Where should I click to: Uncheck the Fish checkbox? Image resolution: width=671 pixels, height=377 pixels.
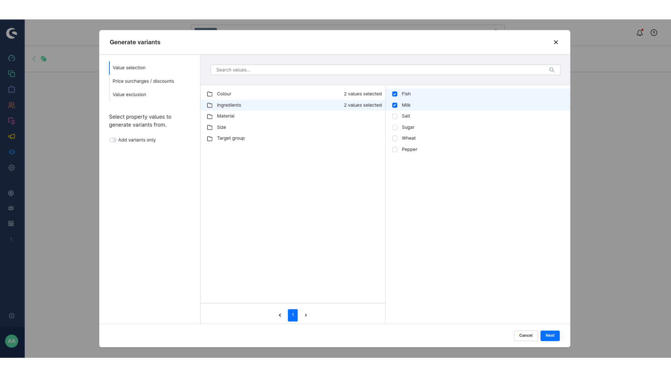(x=395, y=94)
